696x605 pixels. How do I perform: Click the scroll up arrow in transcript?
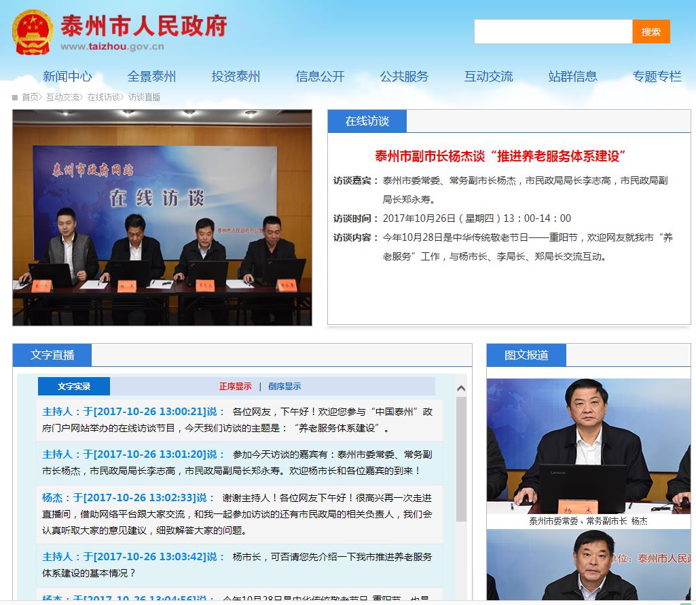[x=461, y=389]
